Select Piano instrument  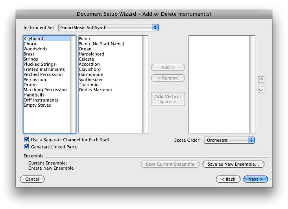click(111, 39)
